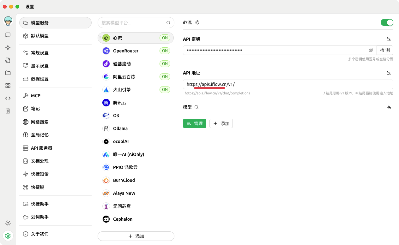399x245 pixels.
Task: Select the ocoolAI provider
Action: click(136, 141)
